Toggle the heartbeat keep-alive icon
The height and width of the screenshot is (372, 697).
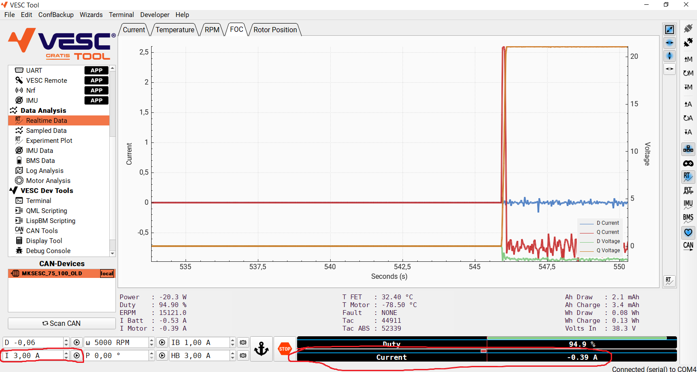point(688,233)
